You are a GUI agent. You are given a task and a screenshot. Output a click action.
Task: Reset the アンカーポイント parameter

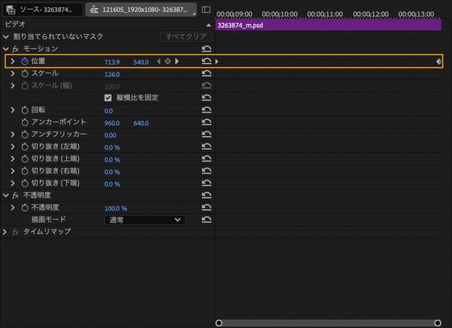tap(206, 122)
